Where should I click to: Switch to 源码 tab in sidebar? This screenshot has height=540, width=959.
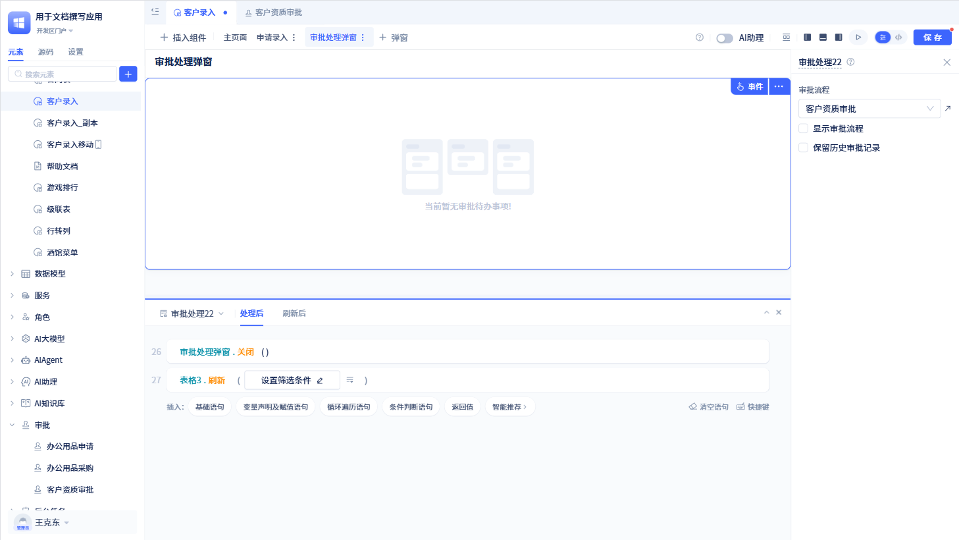point(45,52)
